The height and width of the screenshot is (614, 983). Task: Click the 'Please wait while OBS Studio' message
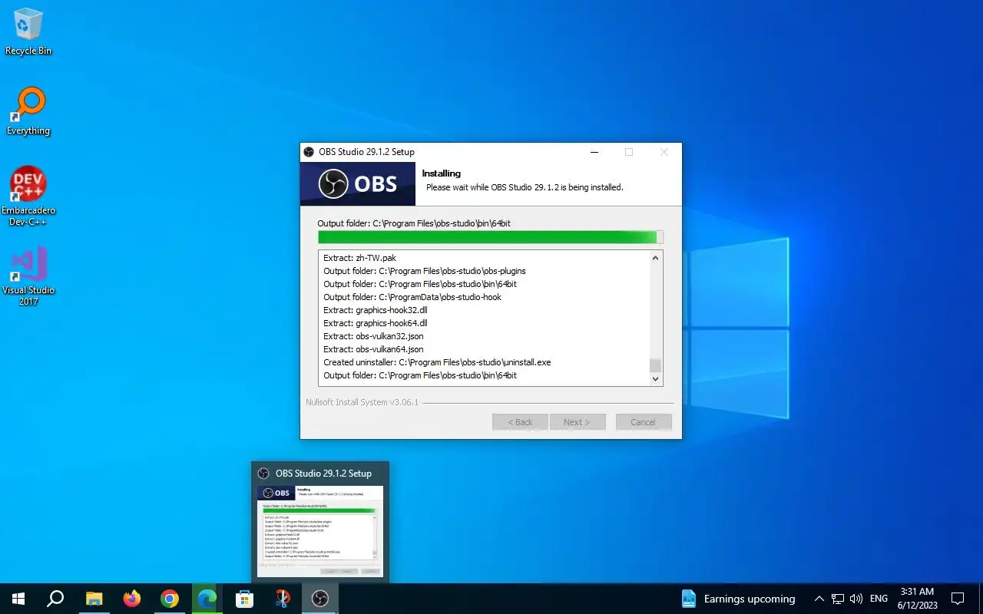525,187
